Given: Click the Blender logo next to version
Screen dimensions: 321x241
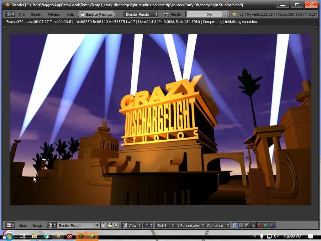Looking at the screenshot, I should click(234, 14).
